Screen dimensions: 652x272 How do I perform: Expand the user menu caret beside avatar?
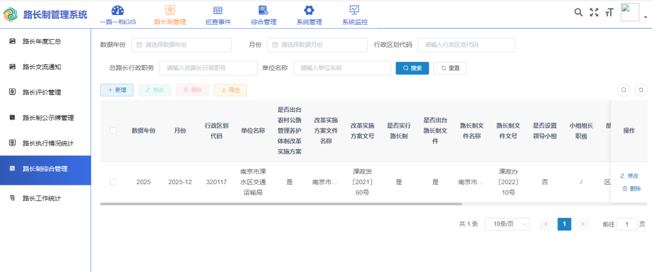click(x=645, y=17)
